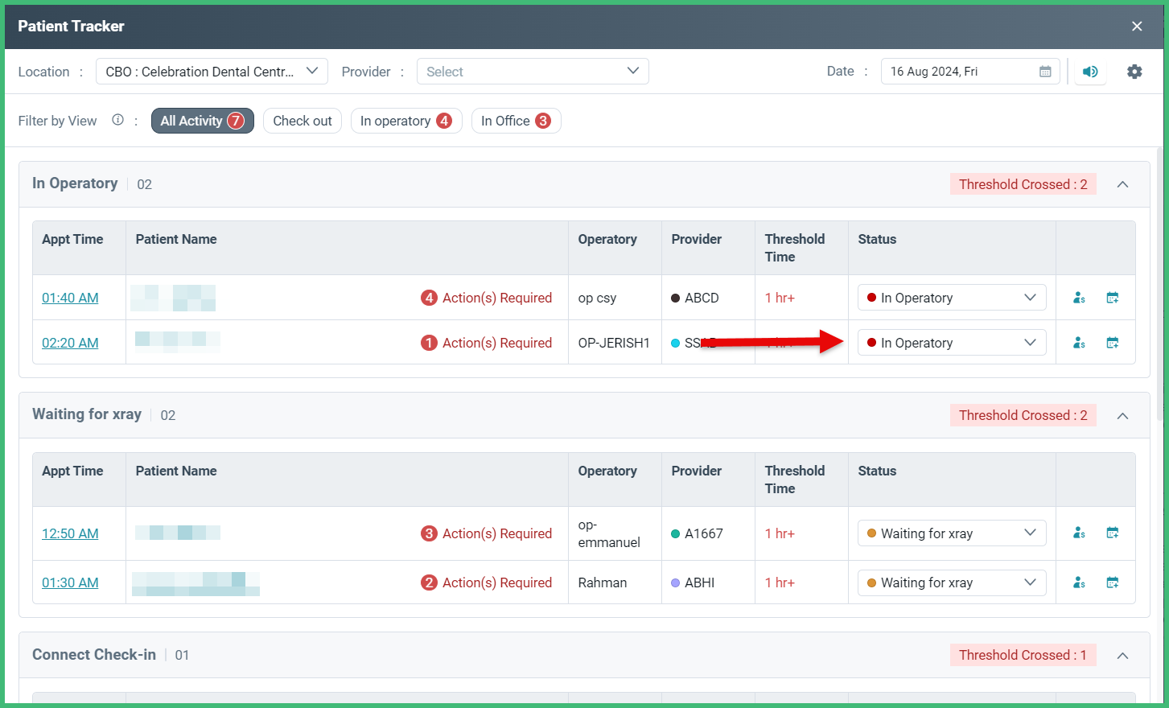1169x708 pixels.
Task: Collapse the Waiting for xray section
Action: 1122,415
